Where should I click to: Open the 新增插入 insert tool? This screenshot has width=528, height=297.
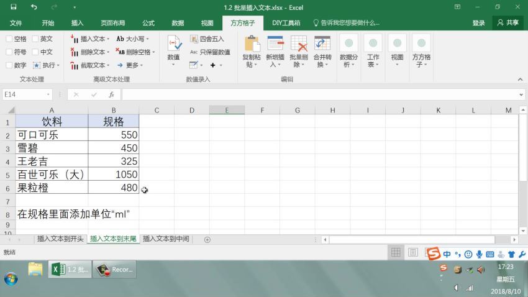tap(275, 51)
